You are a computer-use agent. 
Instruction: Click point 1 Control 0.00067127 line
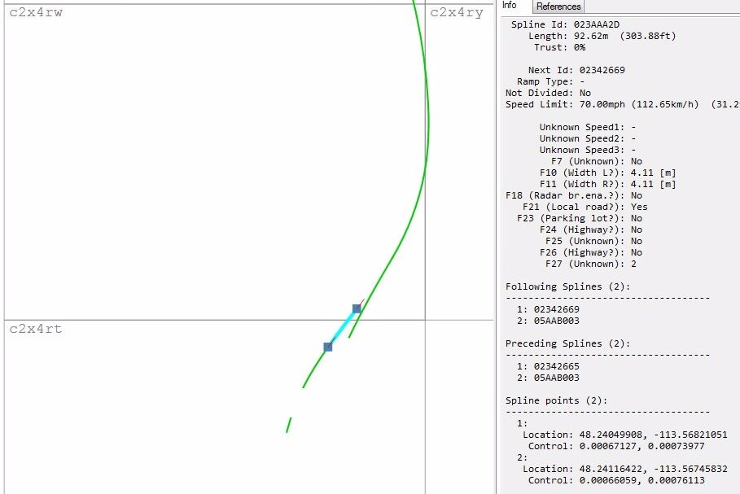pos(616,446)
